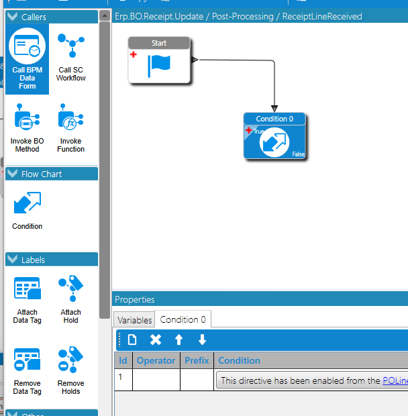The width and height of the screenshot is (408, 416).
Task: Collapse the Labels section
Action: 13,259
